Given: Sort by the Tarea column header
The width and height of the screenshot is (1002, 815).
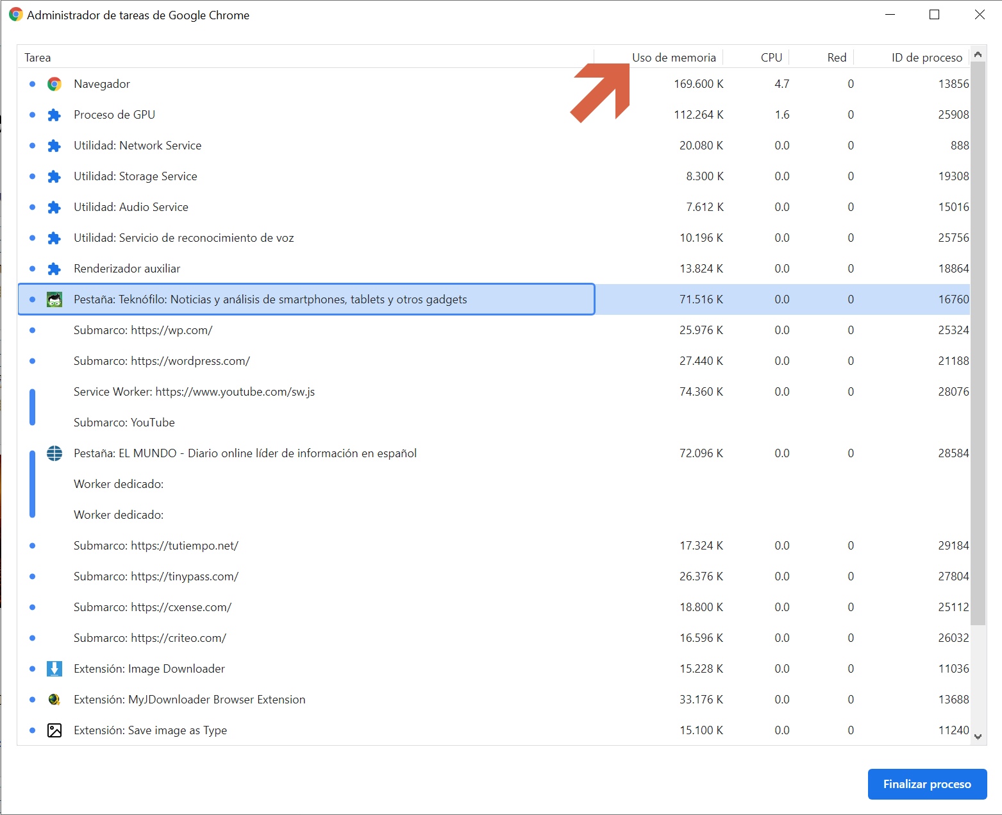Looking at the screenshot, I should tap(306, 57).
